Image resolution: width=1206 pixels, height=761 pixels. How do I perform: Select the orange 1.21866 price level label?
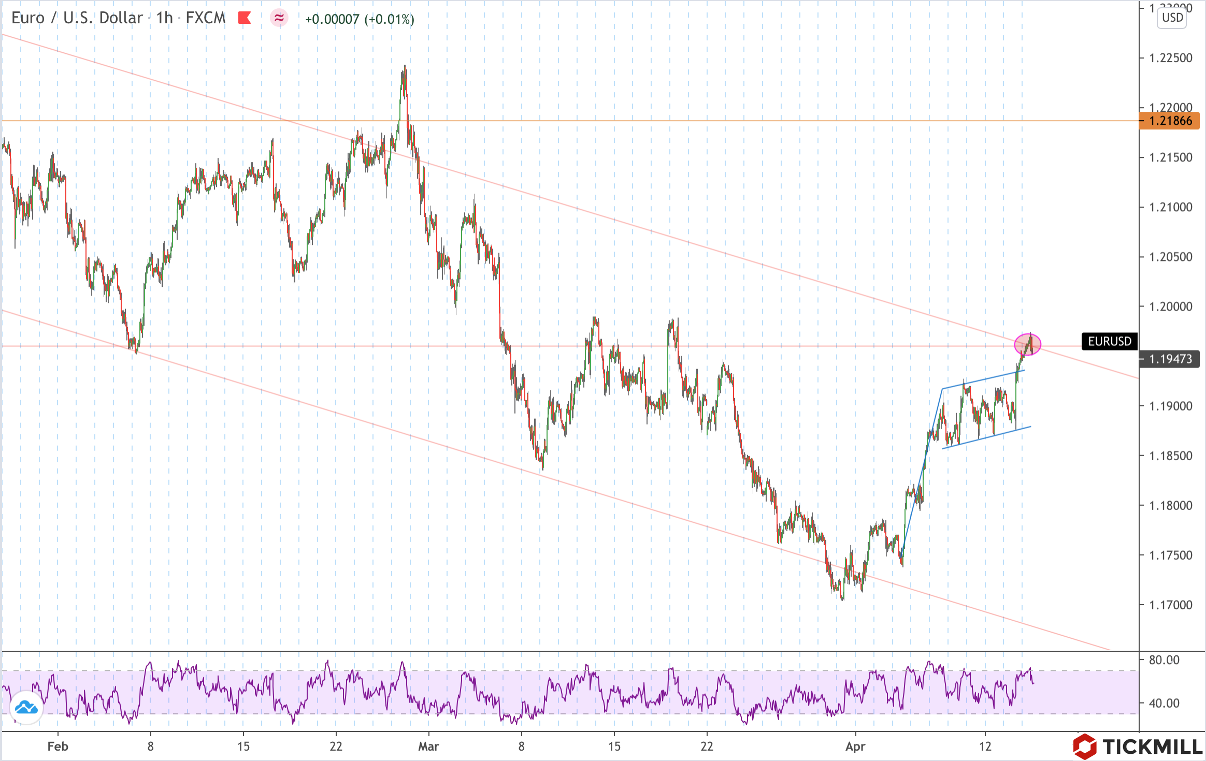(1168, 120)
